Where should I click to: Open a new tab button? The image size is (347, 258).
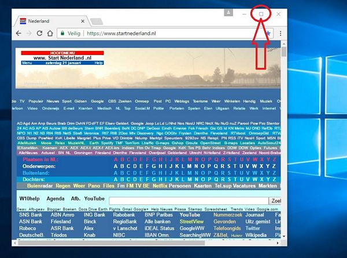(x=97, y=21)
